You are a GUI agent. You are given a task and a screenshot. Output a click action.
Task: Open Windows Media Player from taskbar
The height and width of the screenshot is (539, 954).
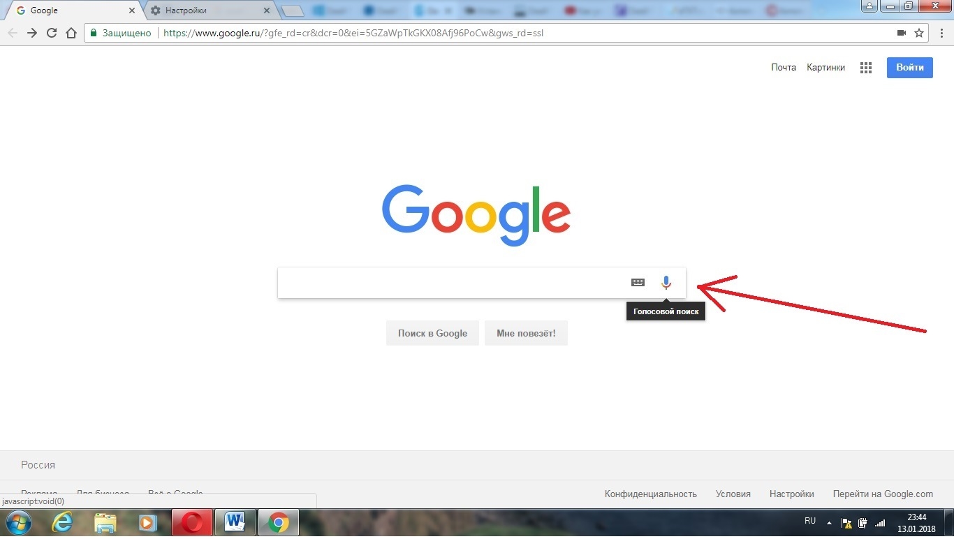point(148,522)
